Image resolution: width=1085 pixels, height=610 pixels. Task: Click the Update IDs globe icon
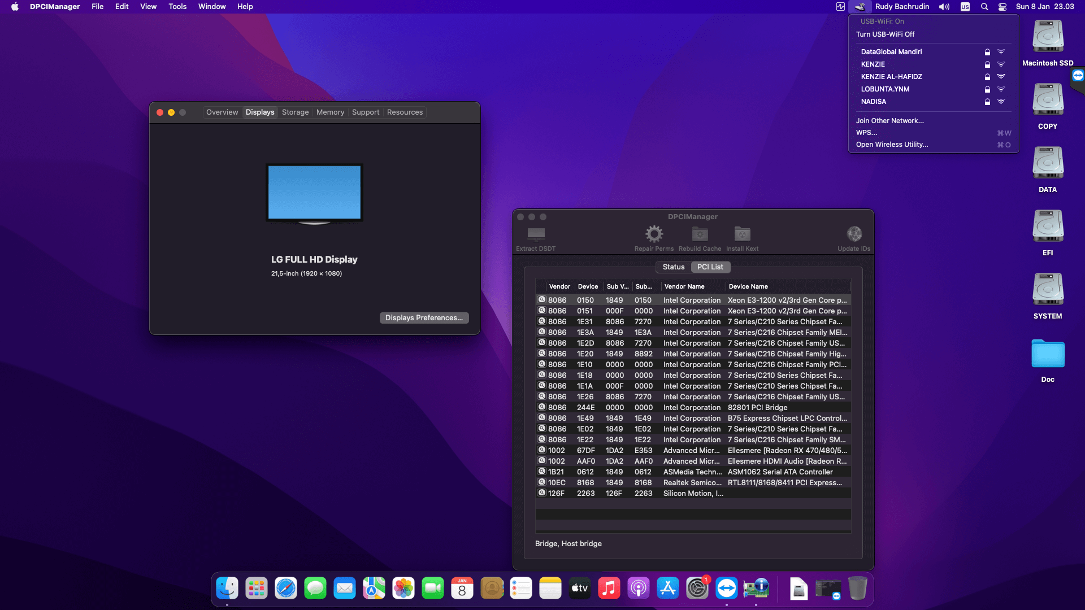pyautogui.click(x=854, y=234)
